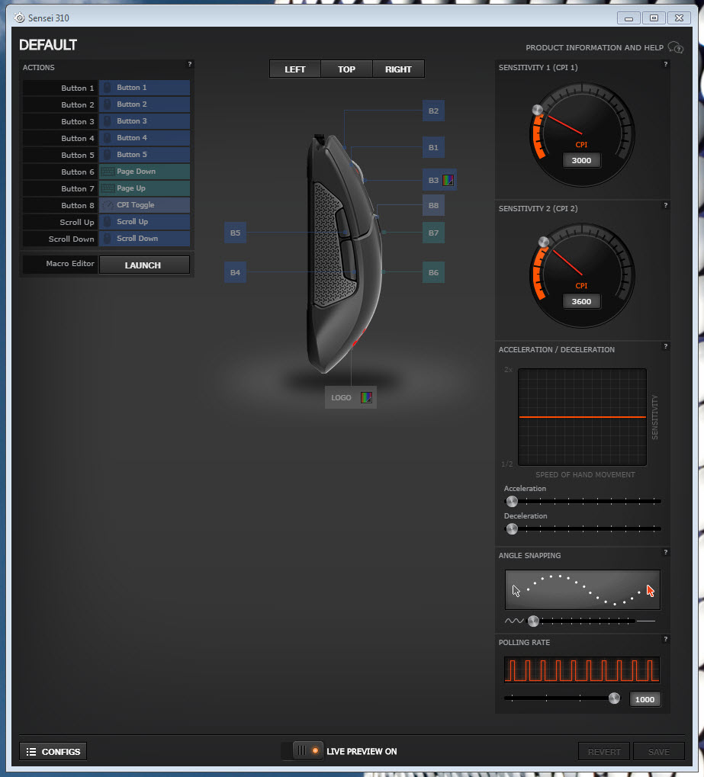Image resolution: width=704 pixels, height=777 pixels.
Task: Select the B1 button label on the diagram
Action: (433, 148)
